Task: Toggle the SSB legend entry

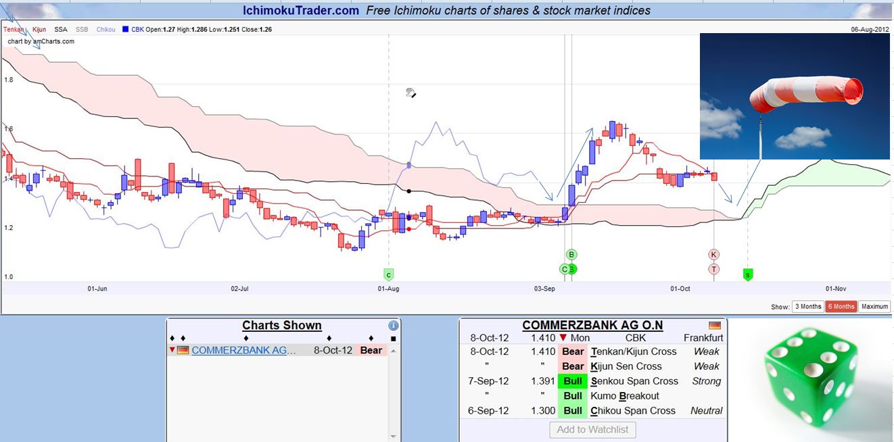Action: click(82, 30)
